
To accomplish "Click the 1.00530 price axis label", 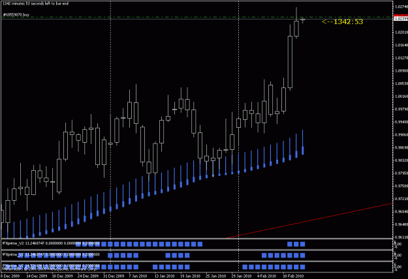I will [401, 83].
